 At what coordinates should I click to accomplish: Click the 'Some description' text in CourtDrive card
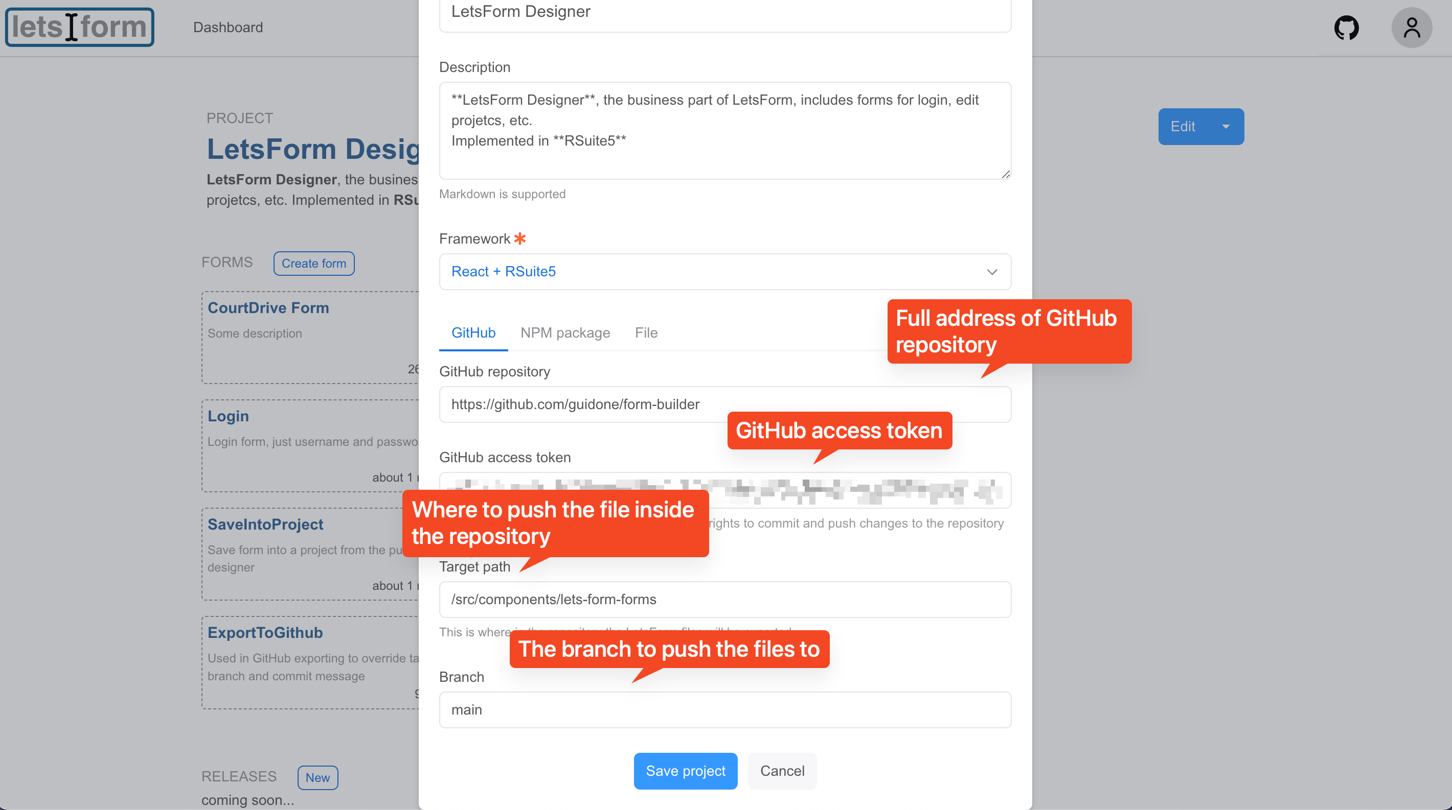click(x=255, y=333)
